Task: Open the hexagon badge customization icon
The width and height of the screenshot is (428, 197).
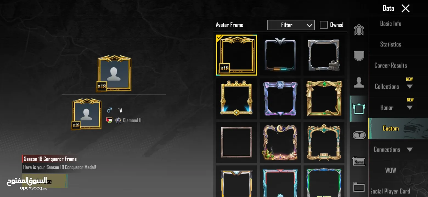Action: [359, 30]
